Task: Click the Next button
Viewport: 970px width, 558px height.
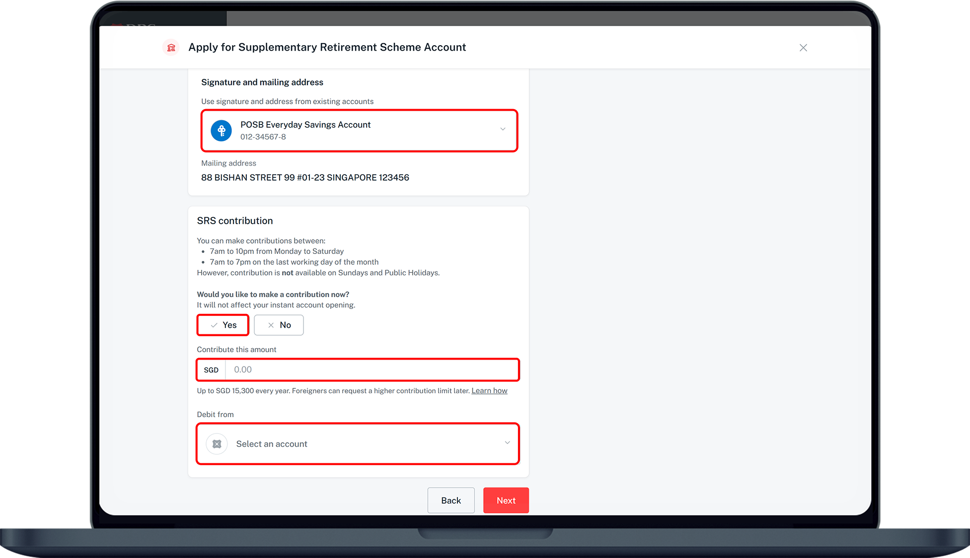Action: point(506,500)
